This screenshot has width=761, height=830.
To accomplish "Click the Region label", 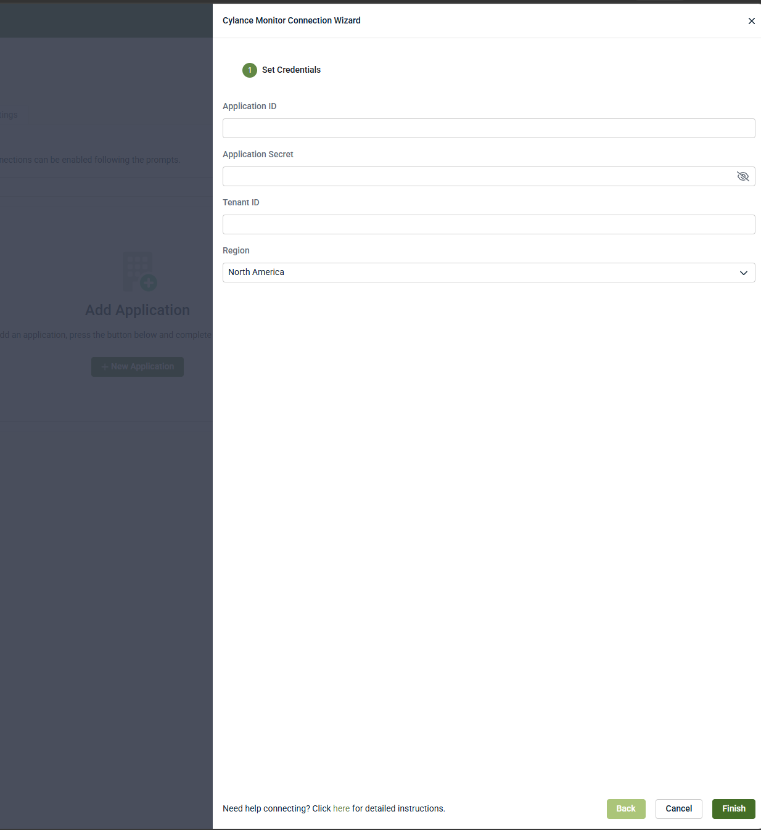I will click(x=236, y=250).
